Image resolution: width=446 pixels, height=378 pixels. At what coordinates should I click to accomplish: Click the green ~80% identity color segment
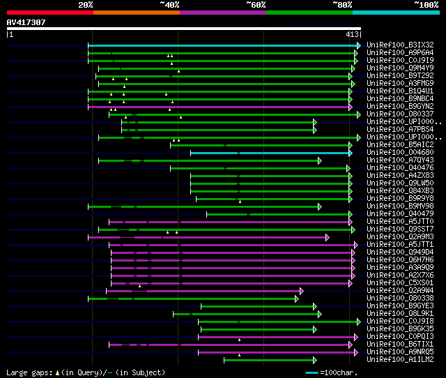[x=309, y=13]
